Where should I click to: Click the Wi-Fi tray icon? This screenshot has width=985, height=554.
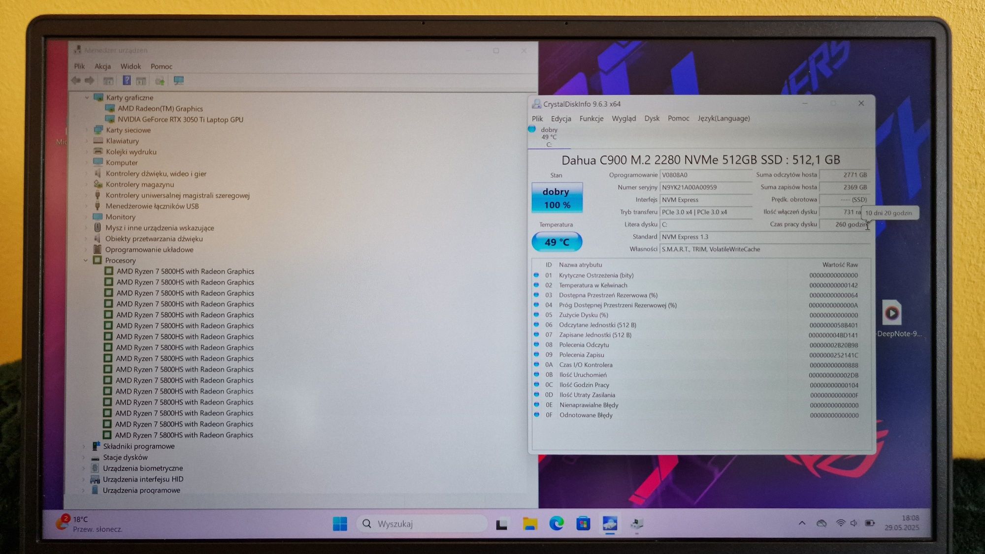click(x=840, y=523)
